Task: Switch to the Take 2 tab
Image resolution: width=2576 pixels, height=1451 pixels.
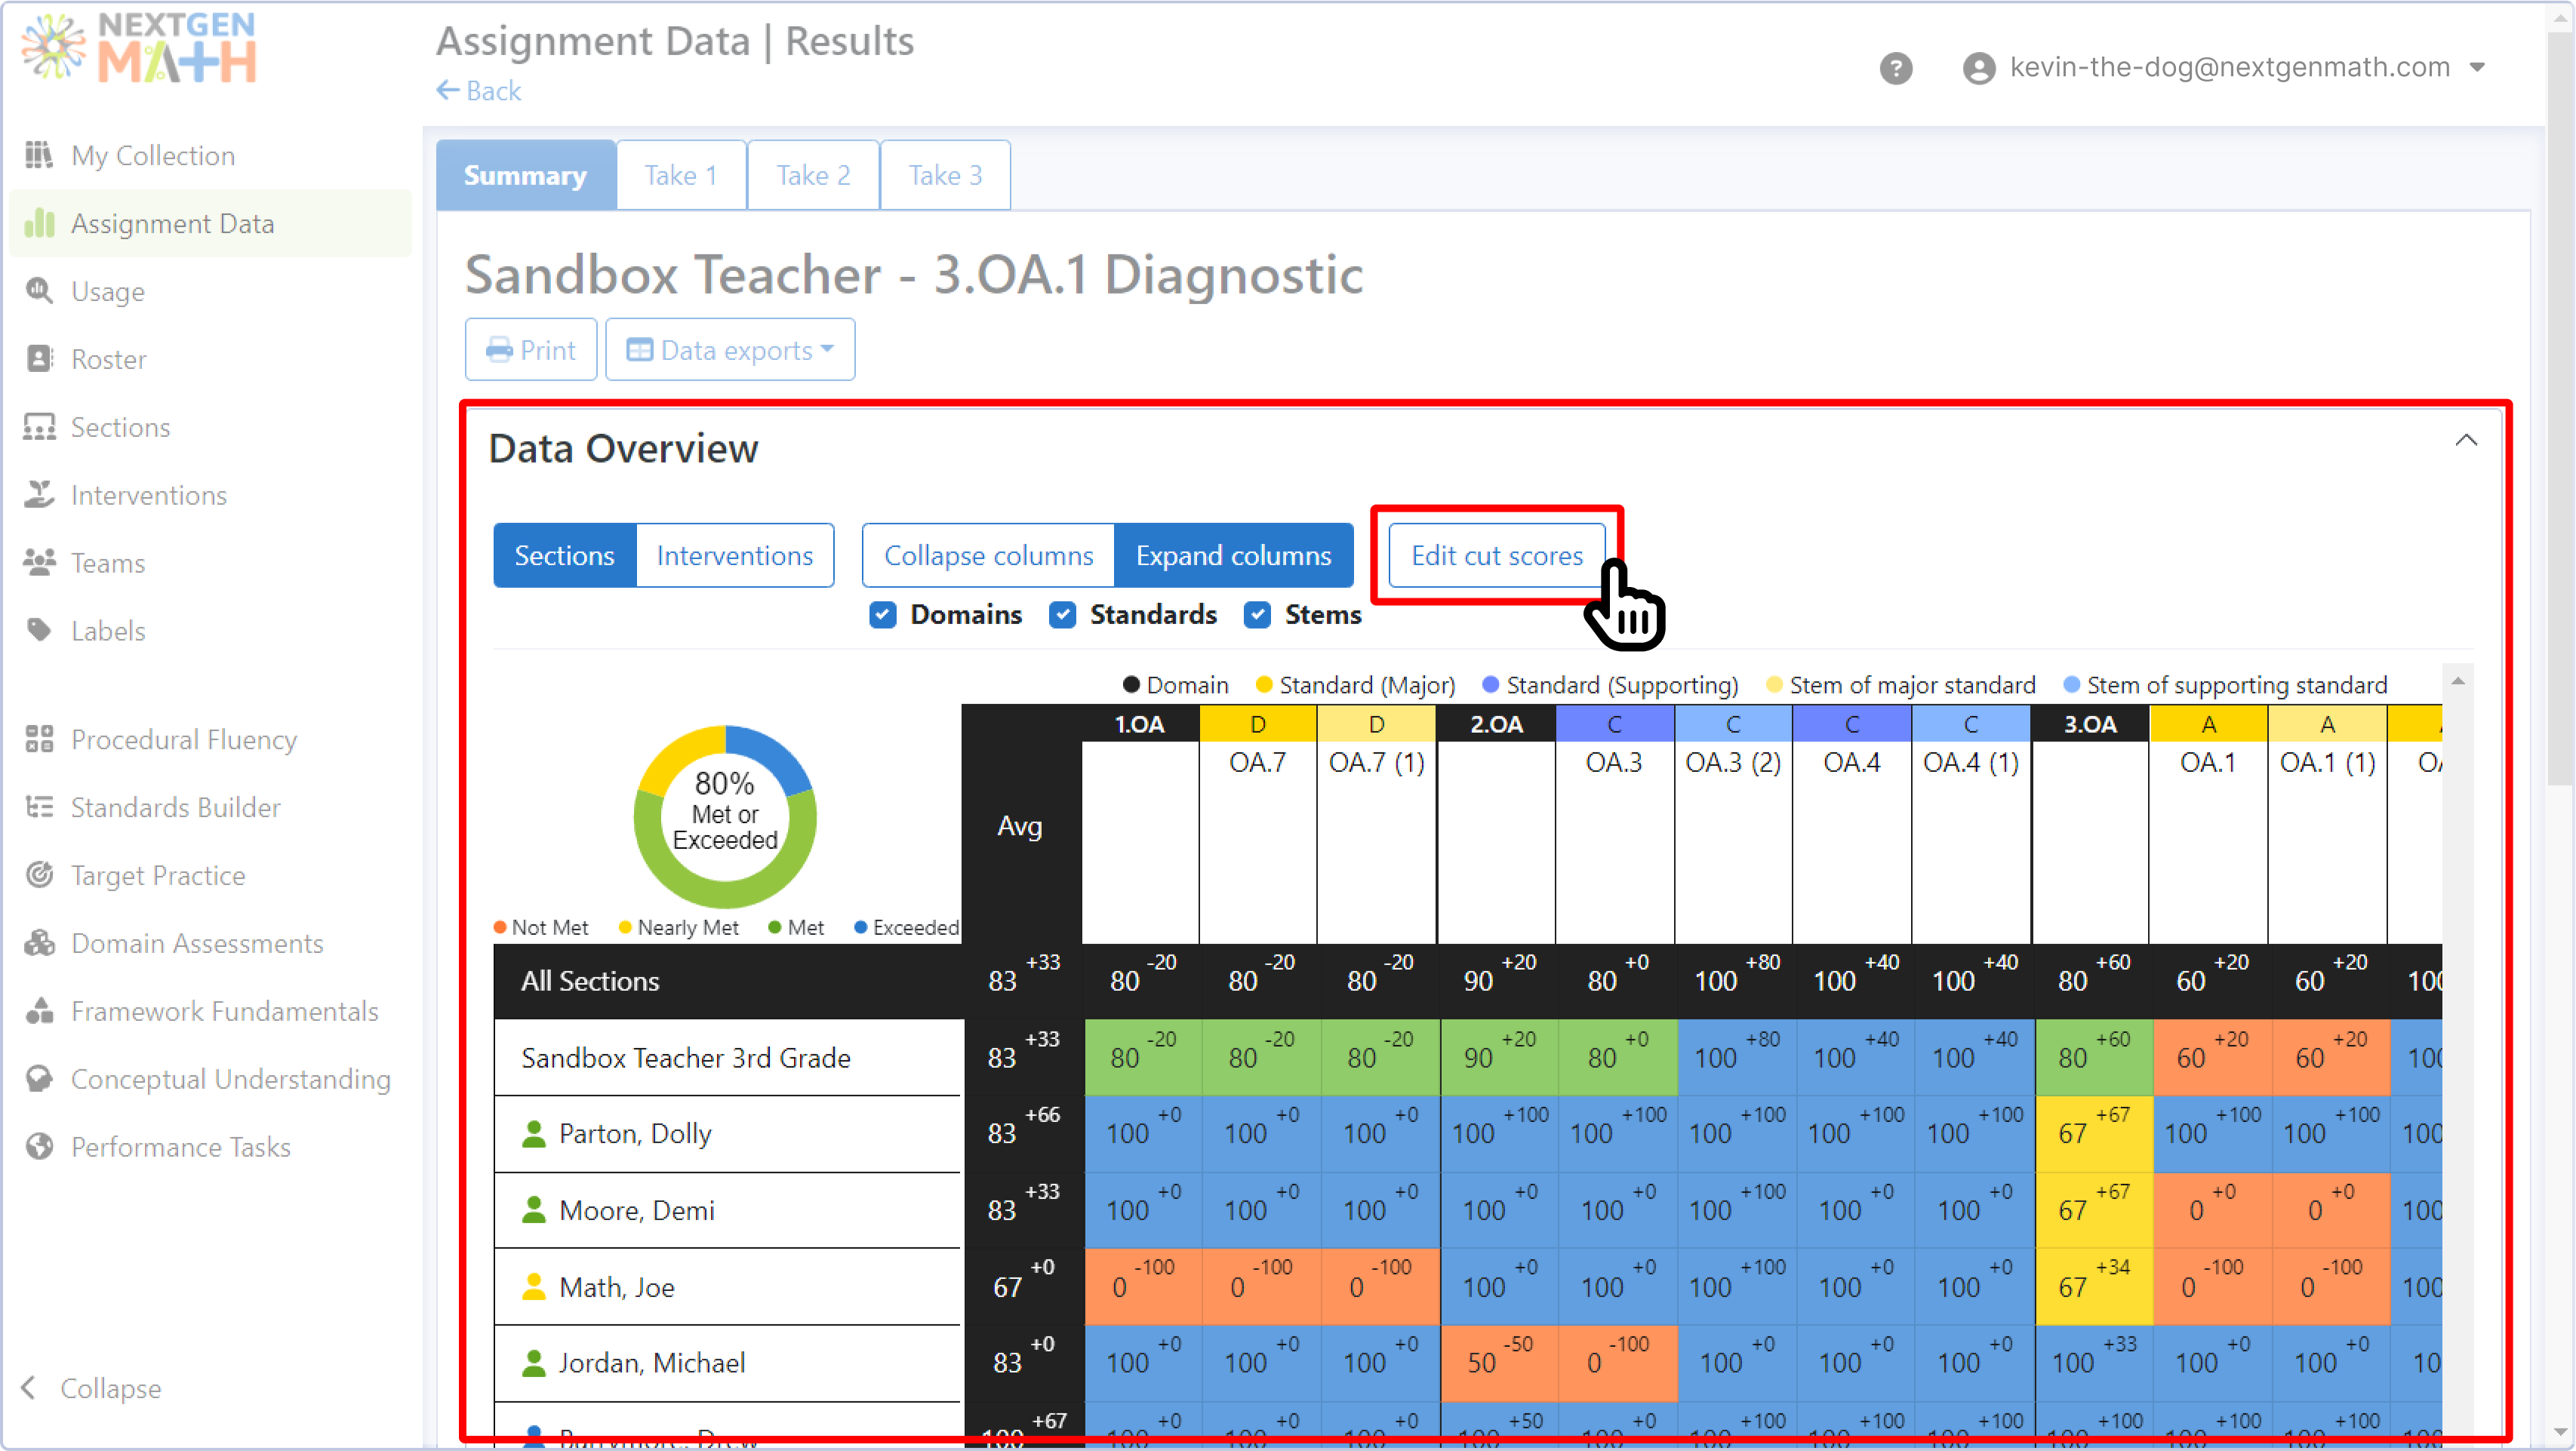Action: [x=812, y=174]
